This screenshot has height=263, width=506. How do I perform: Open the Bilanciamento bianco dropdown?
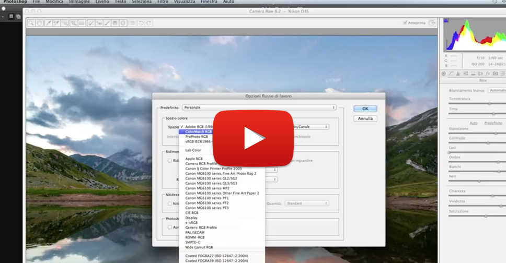tap(497, 90)
